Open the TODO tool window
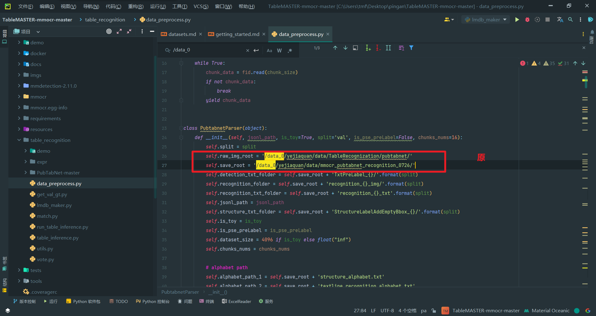 119,301
